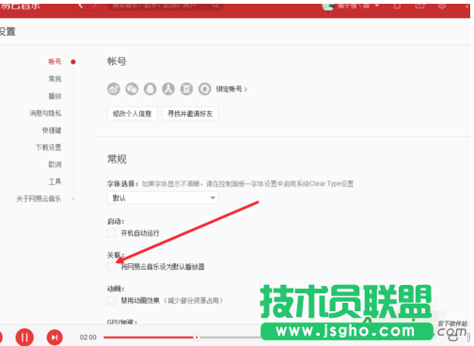474x346 pixels.
Task: Open the user avatar in the top bar
Action: click(x=328, y=6)
